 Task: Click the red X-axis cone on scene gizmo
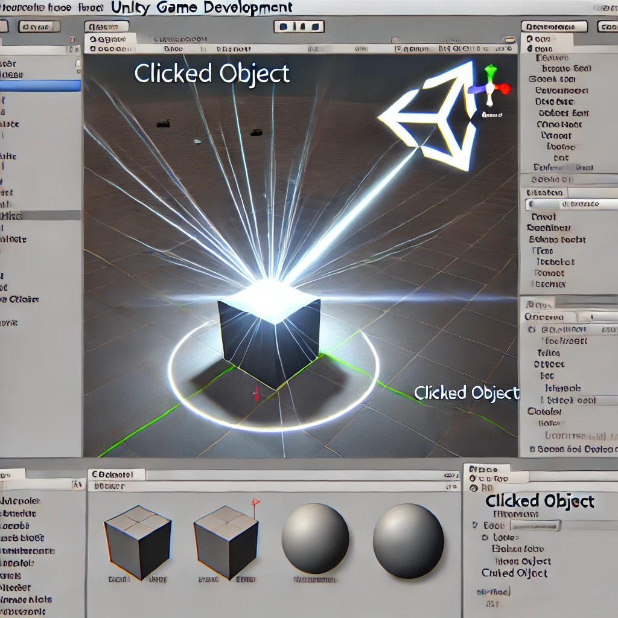point(503,88)
